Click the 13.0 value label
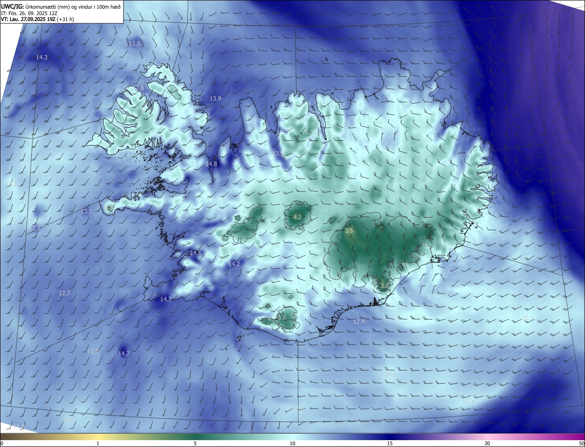The width and height of the screenshot is (585, 447). (134, 44)
